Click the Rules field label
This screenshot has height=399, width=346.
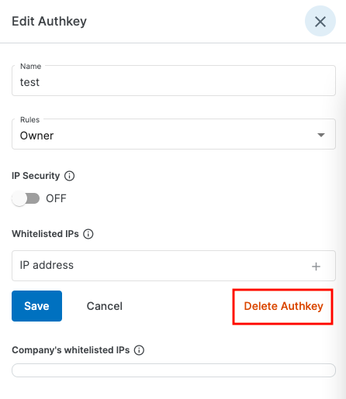30,120
